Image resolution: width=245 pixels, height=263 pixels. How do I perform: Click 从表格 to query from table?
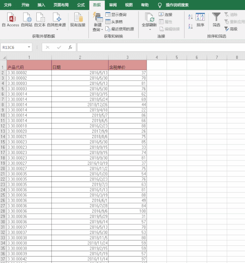coord(114,22)
